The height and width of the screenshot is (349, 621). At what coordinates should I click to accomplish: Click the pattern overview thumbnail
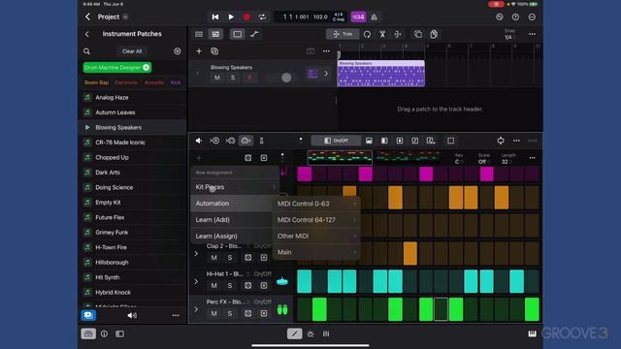(340, 157)
